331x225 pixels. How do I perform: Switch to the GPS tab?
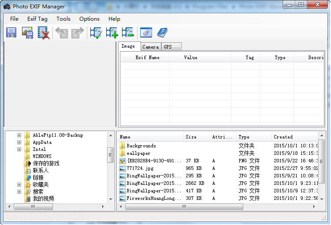[x=171, y=47]
